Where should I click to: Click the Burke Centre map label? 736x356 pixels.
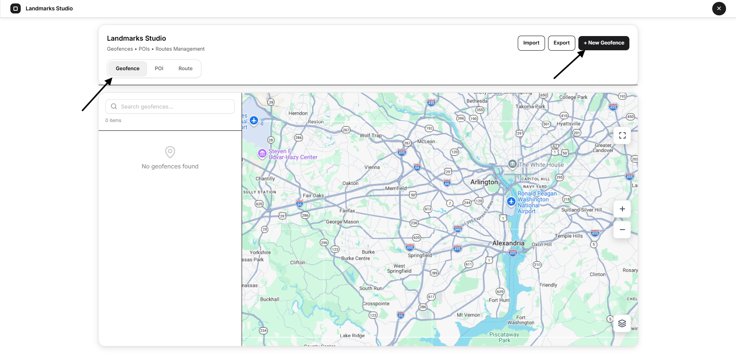[x=356, y=259]
